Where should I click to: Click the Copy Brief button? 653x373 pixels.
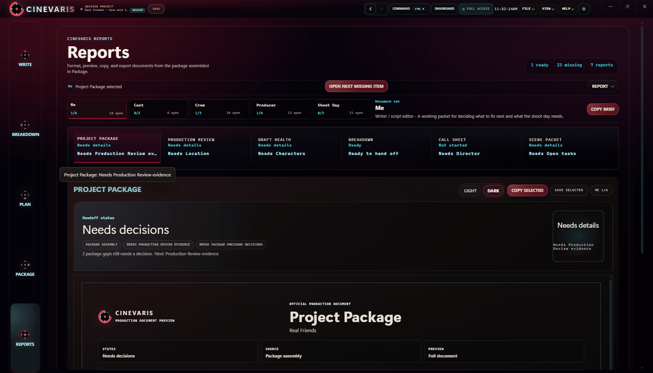[x=602, y=109]
